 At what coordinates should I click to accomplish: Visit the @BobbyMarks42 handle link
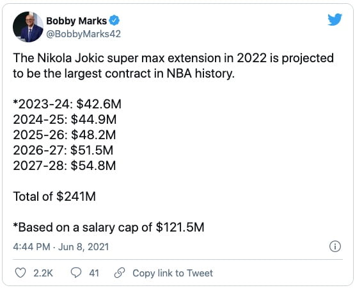[x=84, y=34]
